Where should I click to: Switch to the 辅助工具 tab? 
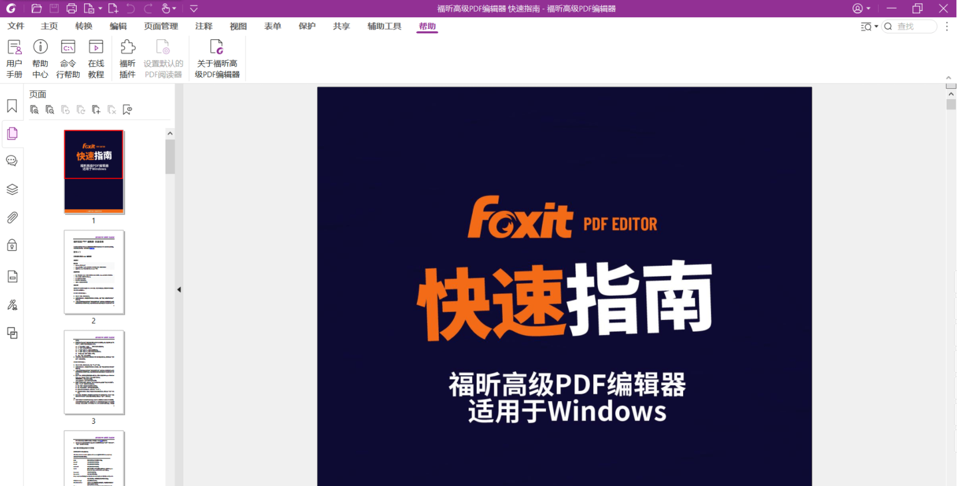click(x=385, y=26)
